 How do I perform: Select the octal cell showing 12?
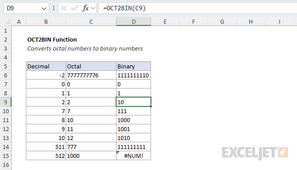(91, 138)
